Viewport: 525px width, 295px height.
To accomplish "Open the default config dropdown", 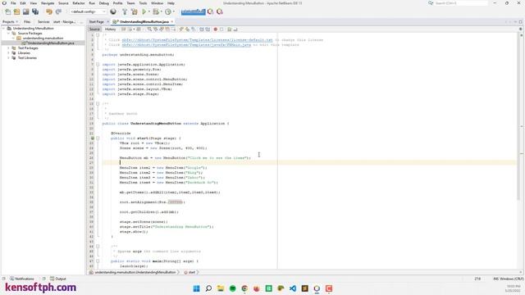I will 88,11.
